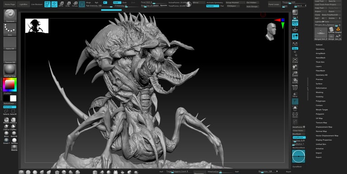Click the PolyF draw polyframe icon
This screenshot has height=174, width=347.
point(295,87)
